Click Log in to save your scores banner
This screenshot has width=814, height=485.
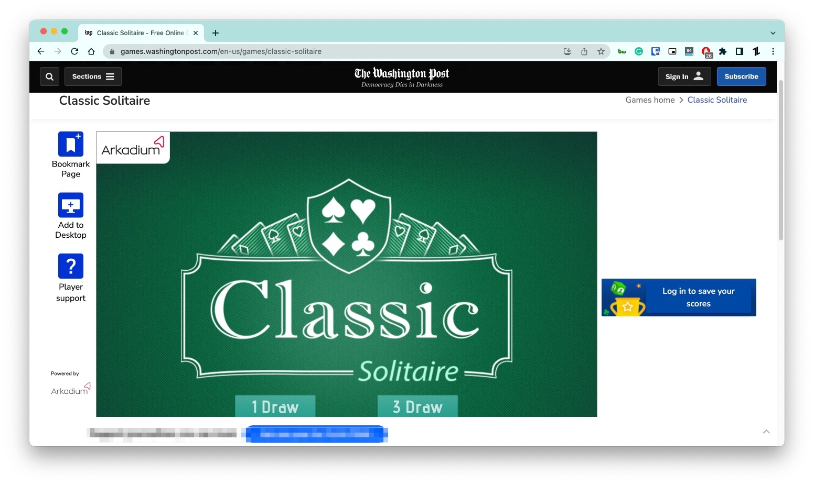point(679,297)
